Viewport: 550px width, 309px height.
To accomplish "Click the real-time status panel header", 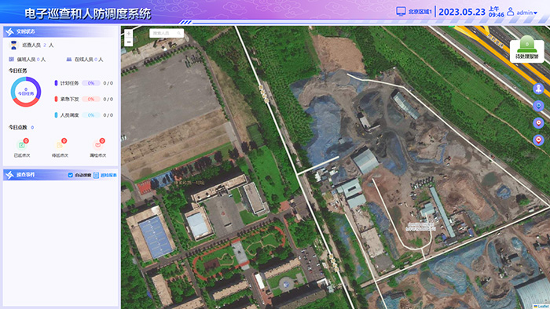I will (60, 31).
